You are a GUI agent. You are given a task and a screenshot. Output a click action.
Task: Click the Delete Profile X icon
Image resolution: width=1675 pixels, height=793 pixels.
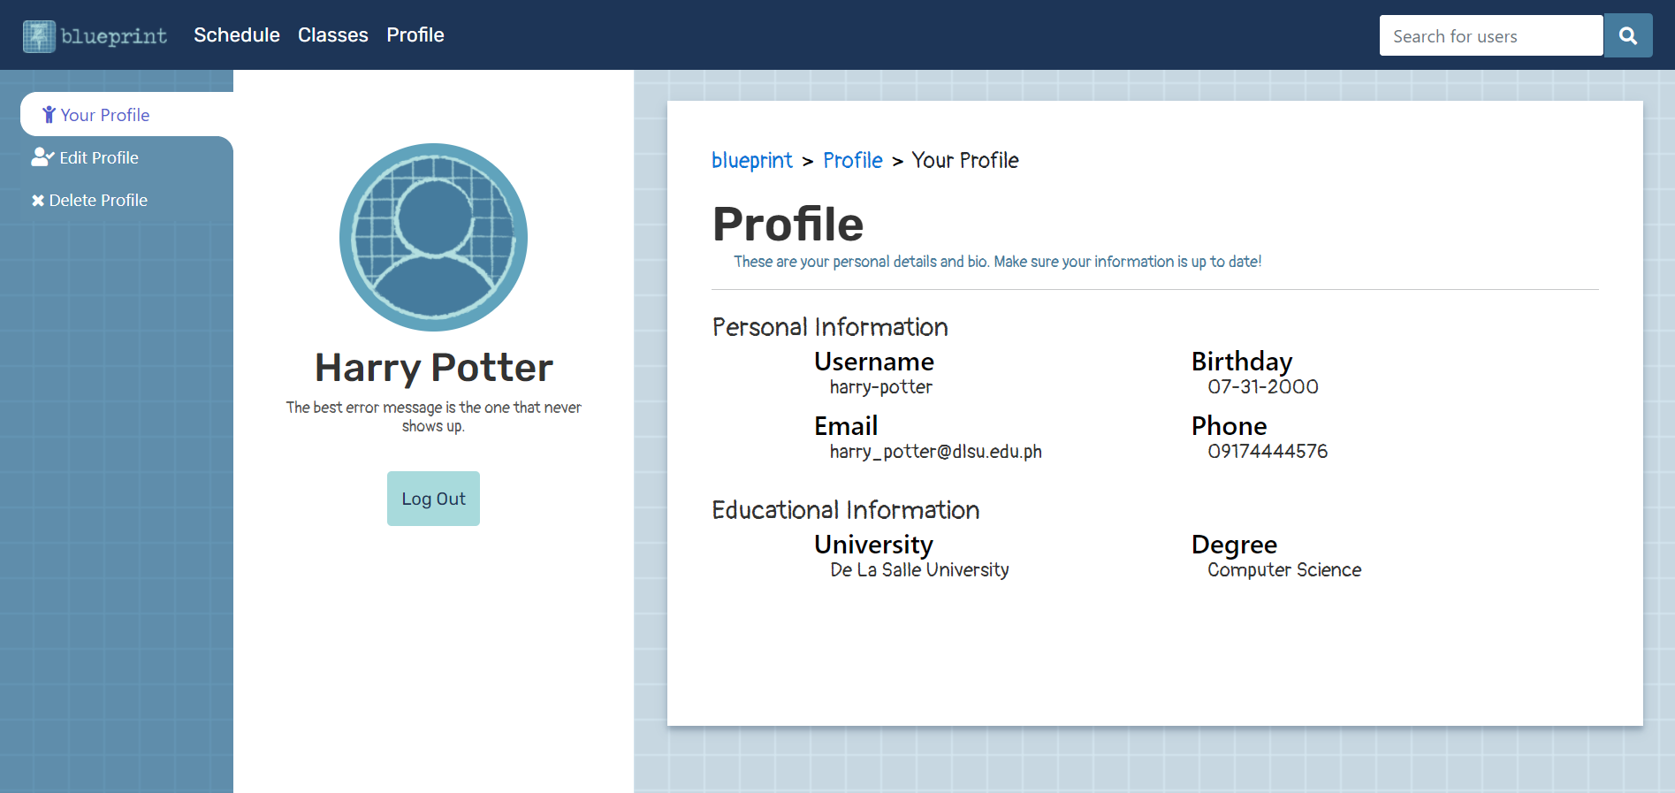point(38,201)
